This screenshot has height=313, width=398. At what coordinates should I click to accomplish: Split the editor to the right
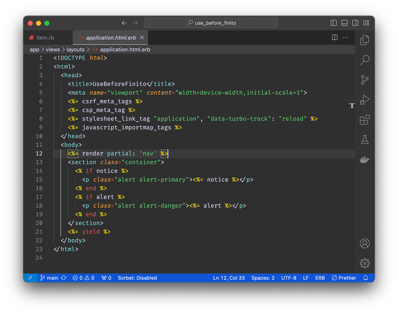pos(334,37)
